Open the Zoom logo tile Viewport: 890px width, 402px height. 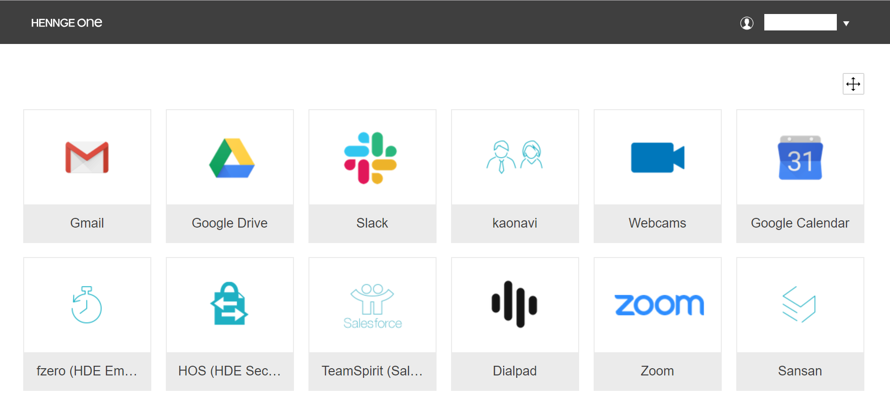coord(659,305)
